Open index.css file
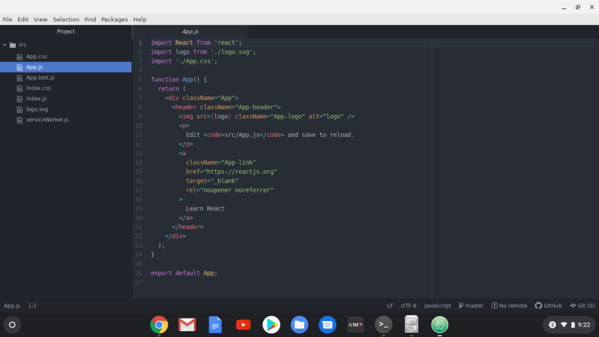Screen dimensions: 599x337 [x=38, y=88]
